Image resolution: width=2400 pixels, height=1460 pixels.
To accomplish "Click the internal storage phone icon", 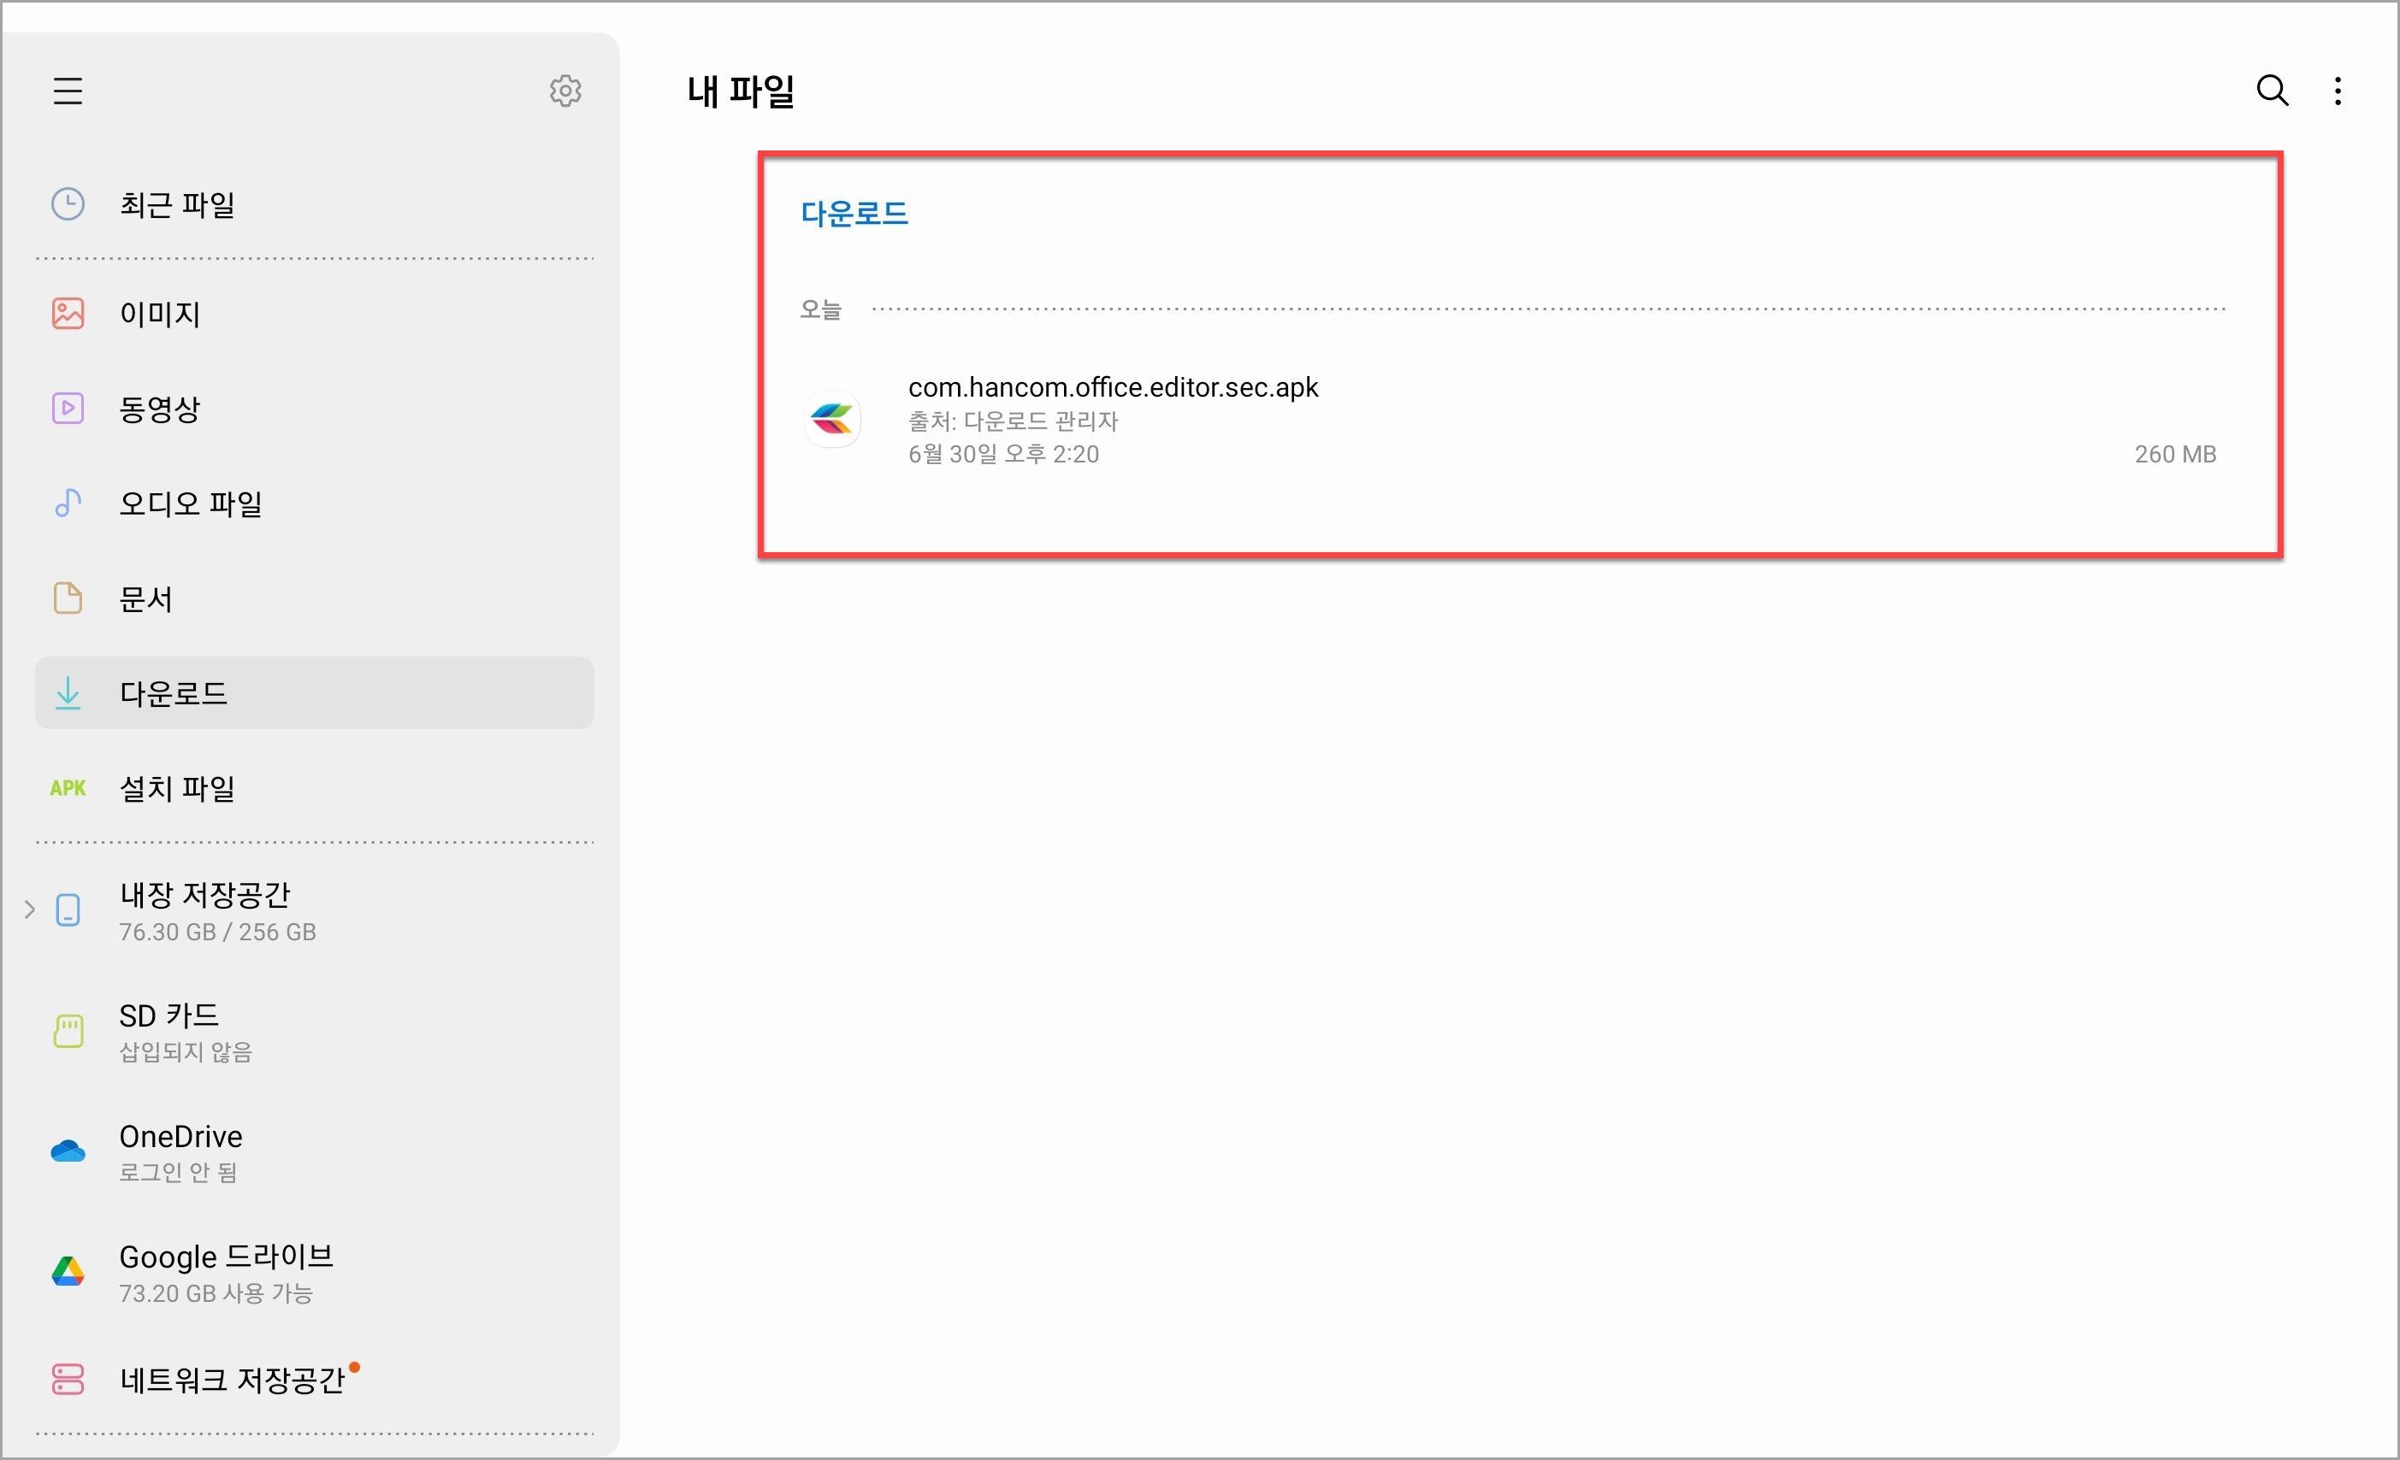I will pos(68,911).
